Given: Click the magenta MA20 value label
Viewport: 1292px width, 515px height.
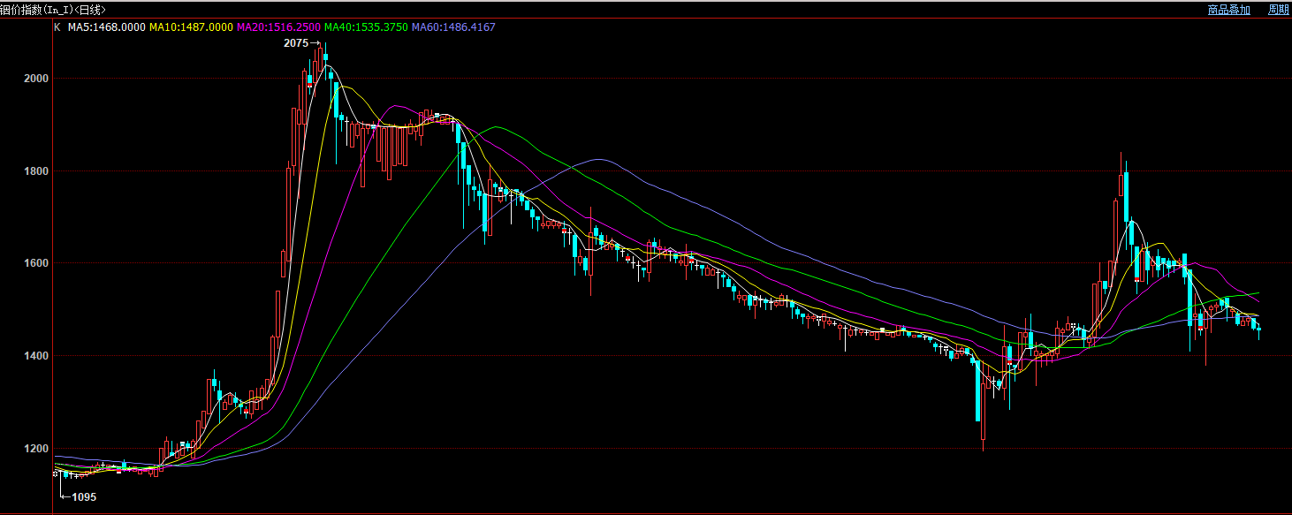Looking at the screenshot, I should [278, 27].
